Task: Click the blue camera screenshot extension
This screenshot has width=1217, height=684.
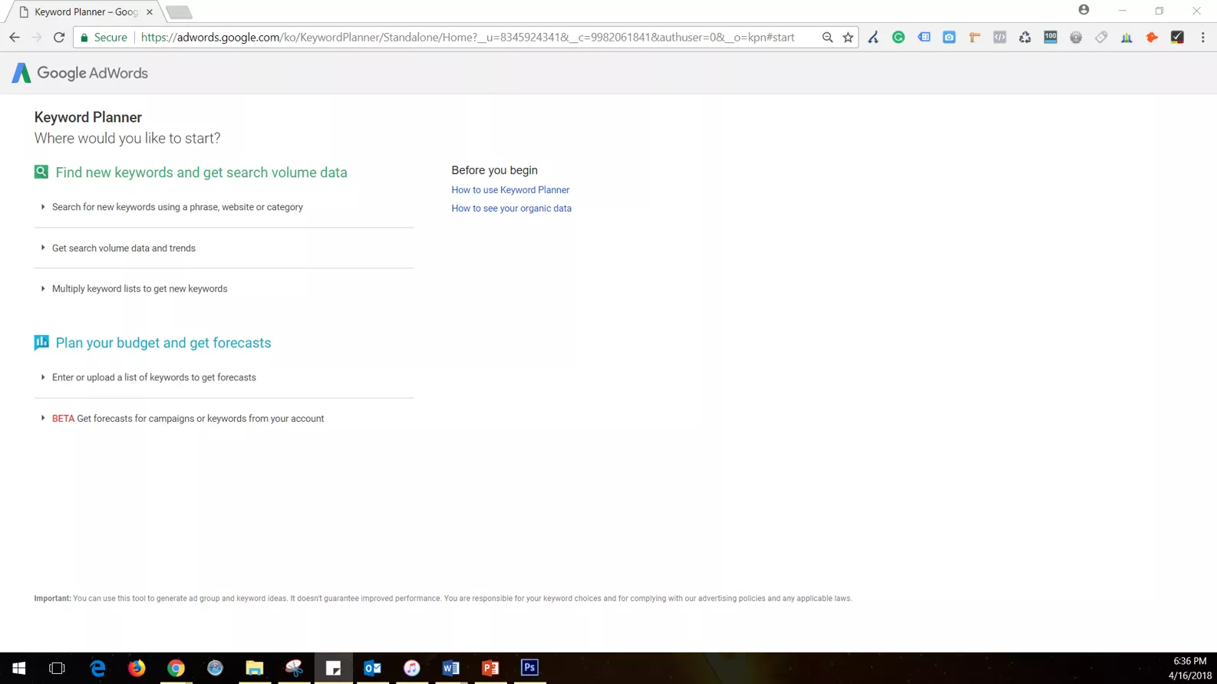Action: pyautogui.click(x=949, y=37)
